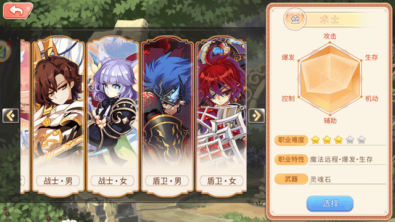Viewport: 395px width, 222px height.
Task: Click the 职业难度 label tag
Action: point(291,140)
